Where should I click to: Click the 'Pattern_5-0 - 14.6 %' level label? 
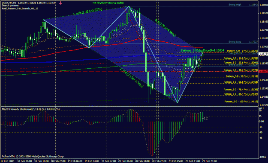pos(241,58)
